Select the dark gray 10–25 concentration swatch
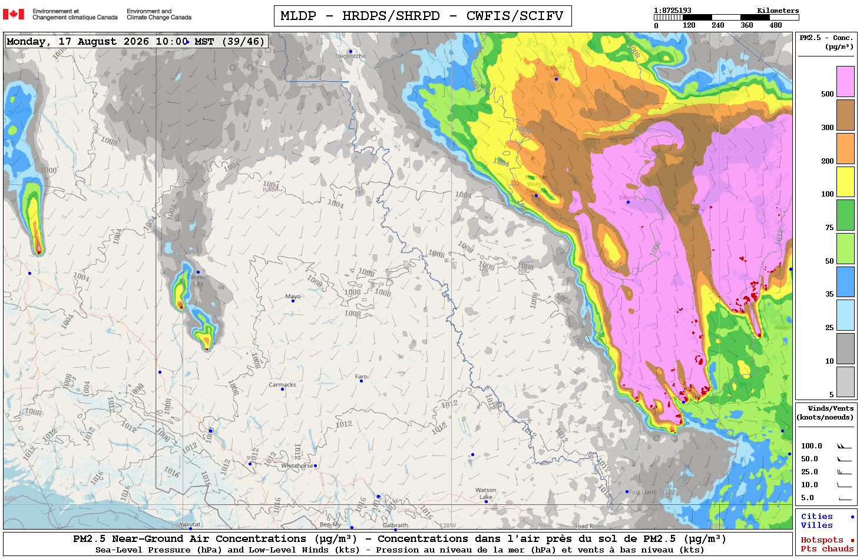 point(845,349)
